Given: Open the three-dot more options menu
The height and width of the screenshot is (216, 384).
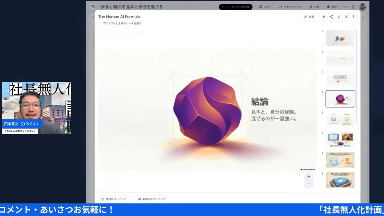Looking at the screenshot, I should point(354,17).
